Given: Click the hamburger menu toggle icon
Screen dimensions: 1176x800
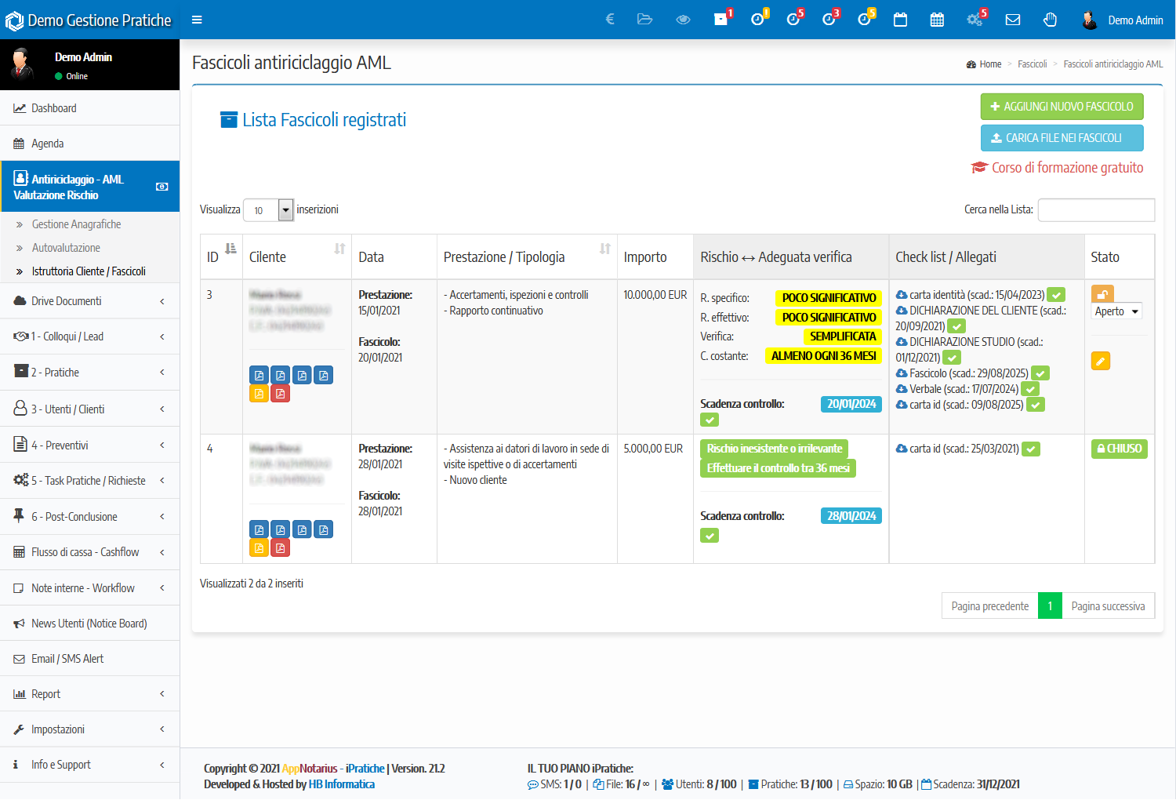Looking at the screenshot, I should tap(197, 20).
